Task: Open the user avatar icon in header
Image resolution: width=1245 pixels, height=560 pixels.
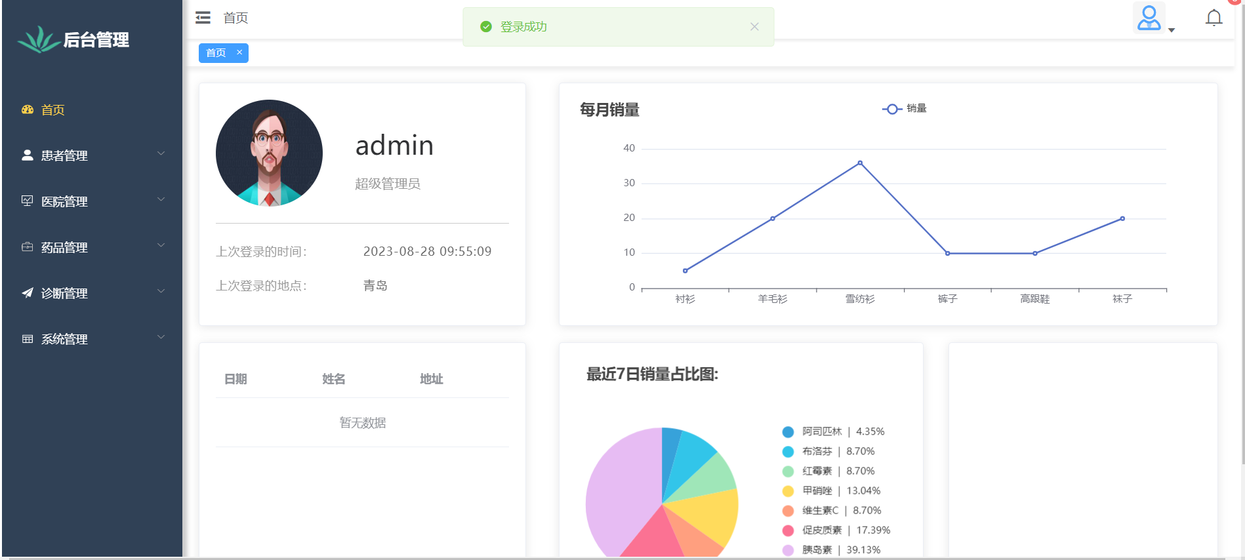Action: pyautogui.click(x=1149, y=18)
